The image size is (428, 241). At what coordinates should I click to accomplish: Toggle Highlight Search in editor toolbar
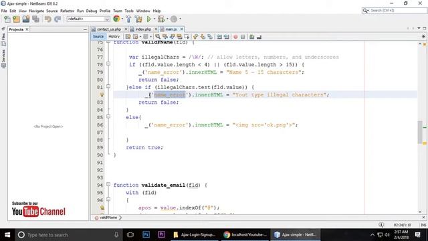coord(179,37)
